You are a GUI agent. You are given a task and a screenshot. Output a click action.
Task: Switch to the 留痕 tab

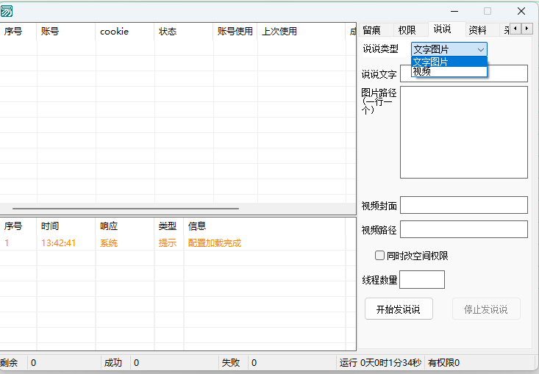click(x=372, y=30)
